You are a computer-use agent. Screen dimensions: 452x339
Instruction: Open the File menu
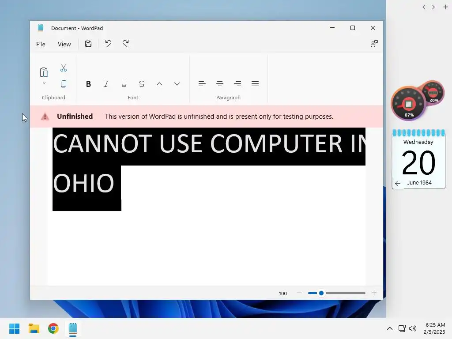(x=41, y=44)
